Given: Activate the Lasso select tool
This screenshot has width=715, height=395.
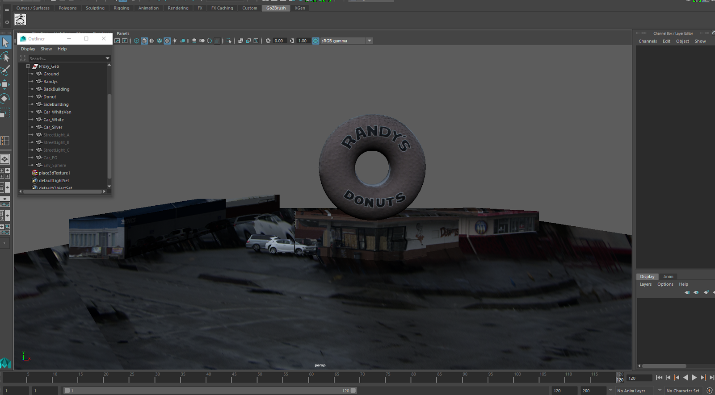Looking at the screenshot, I should [5, 57].
